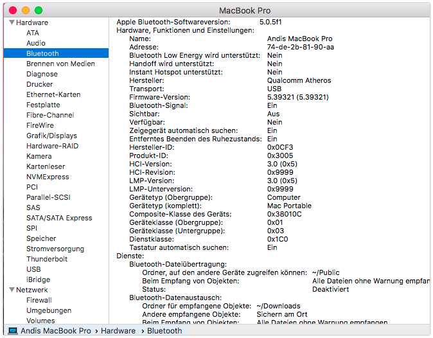The height and width of the screenshot is (338, 433).
Task: Click Bluetooth in the path bar
Action: tap(164, 330)
